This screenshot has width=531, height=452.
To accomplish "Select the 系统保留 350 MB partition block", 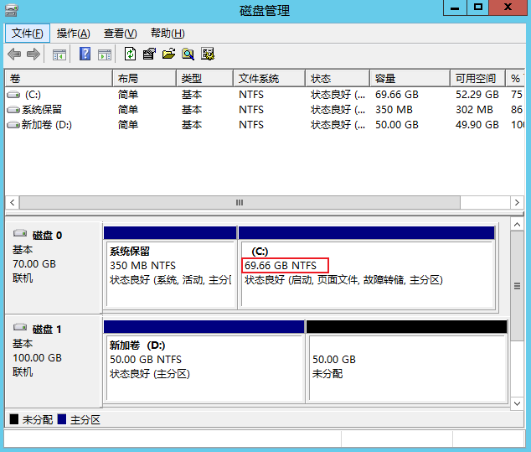I will [x=169, y=273].
